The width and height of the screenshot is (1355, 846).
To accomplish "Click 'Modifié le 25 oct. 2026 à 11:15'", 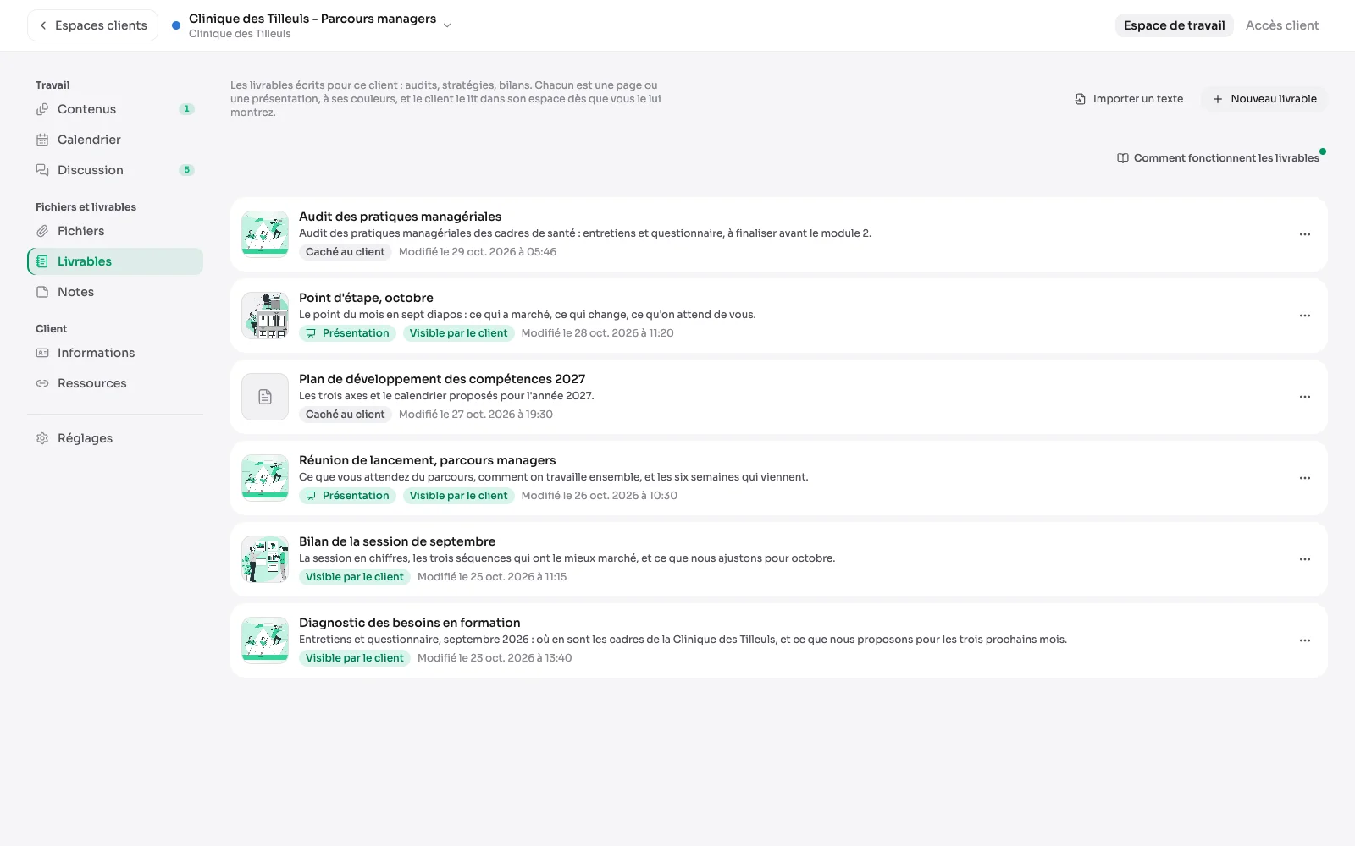I will 492,577.
